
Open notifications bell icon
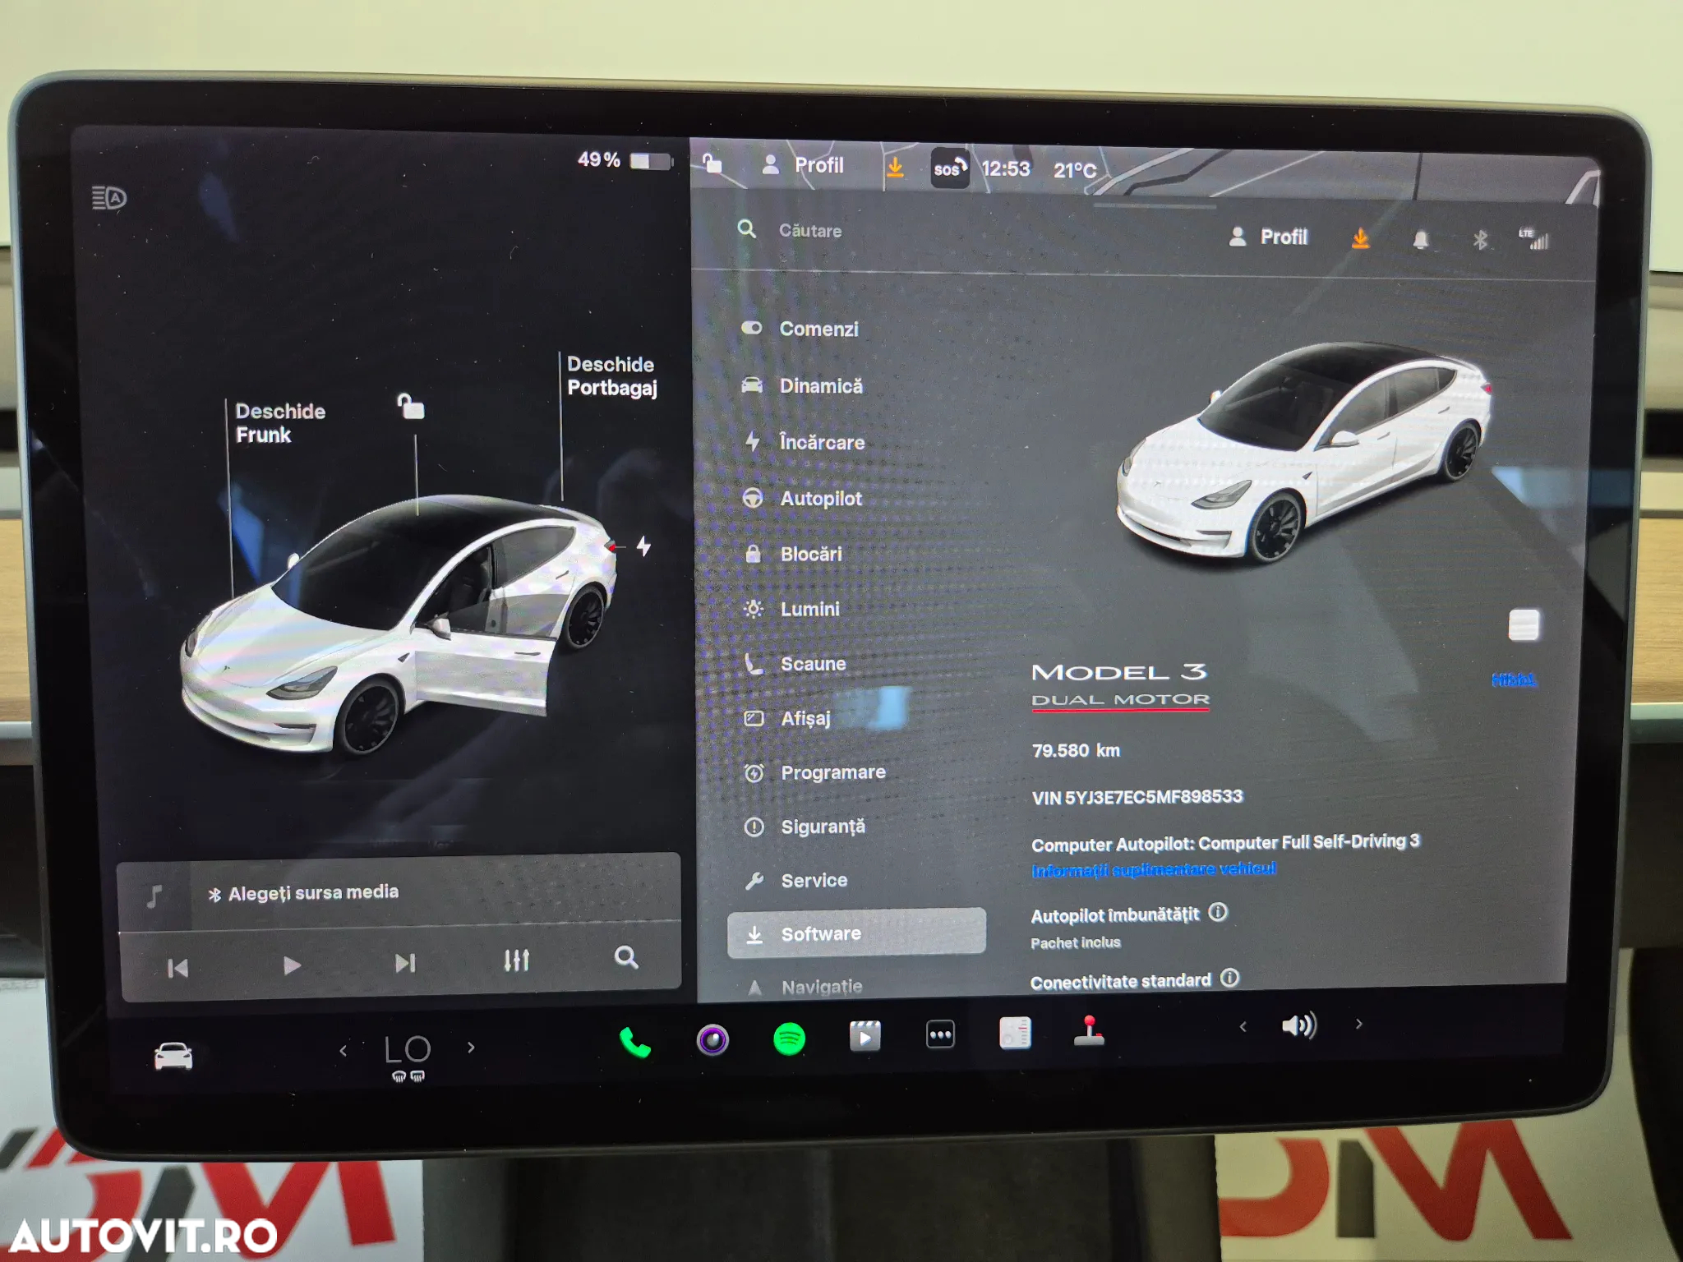point(1421,240)
